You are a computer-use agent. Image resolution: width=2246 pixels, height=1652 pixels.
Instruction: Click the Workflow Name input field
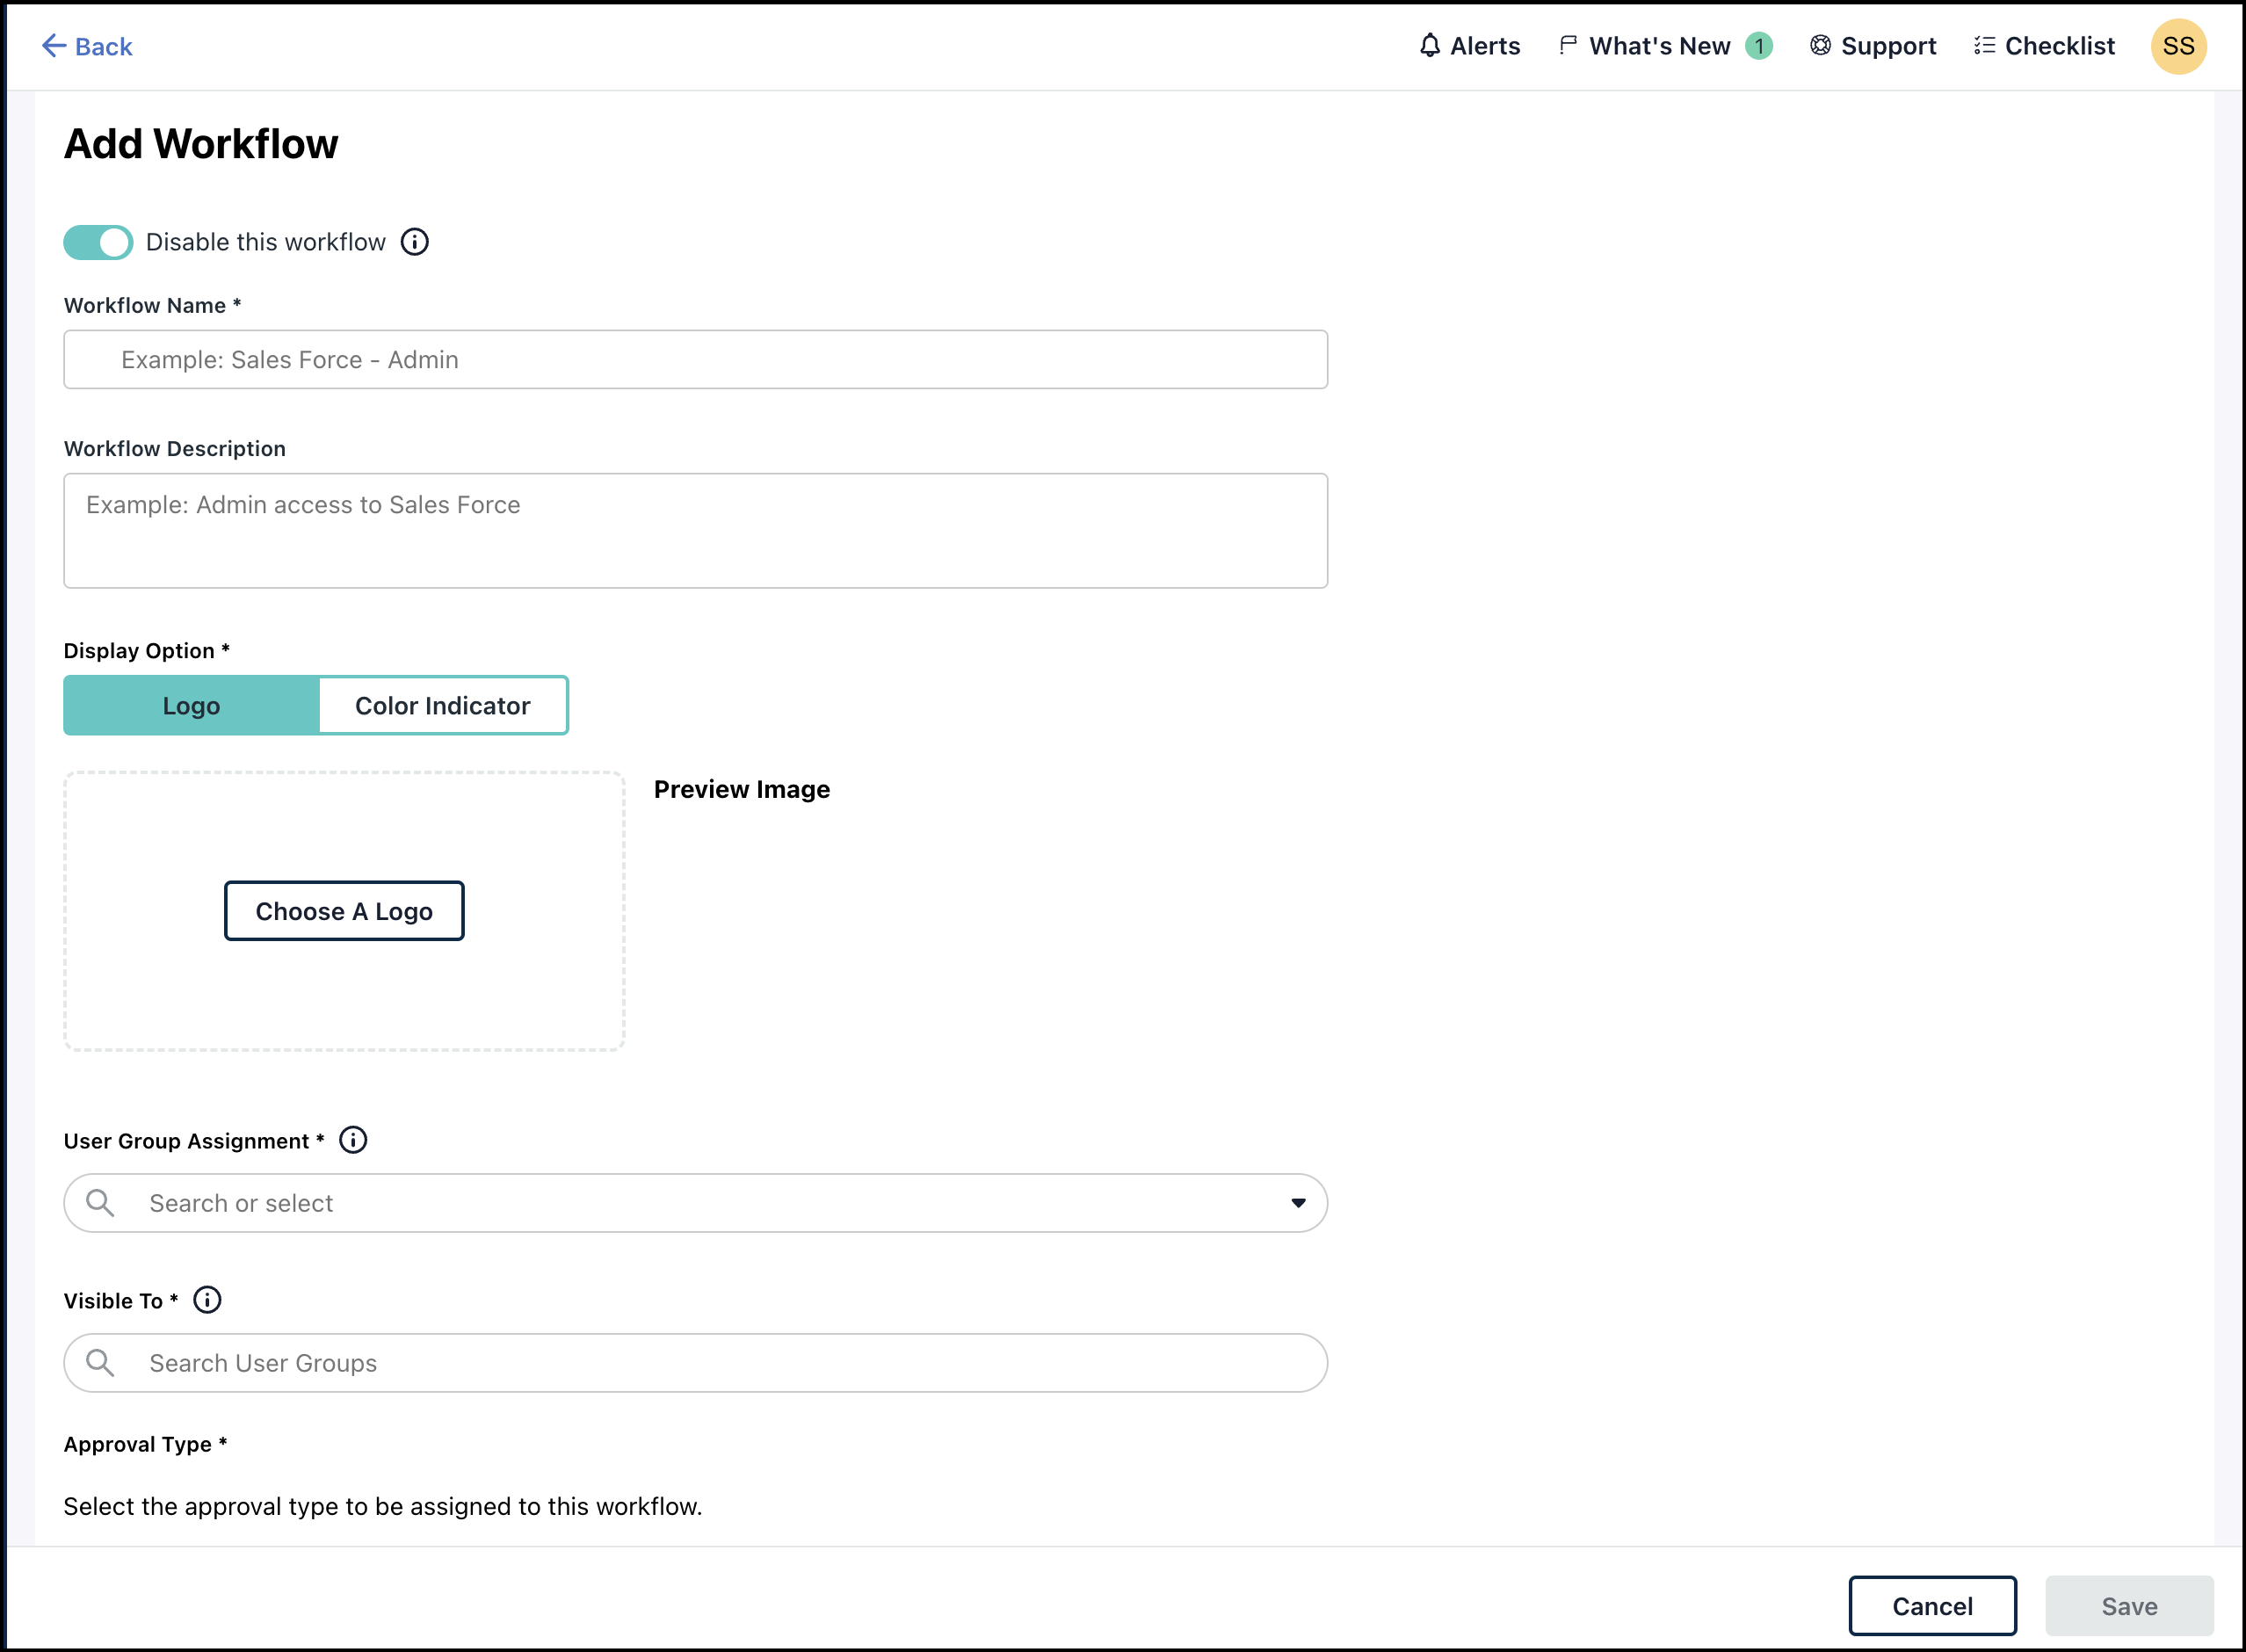click(x=696, y=359)
